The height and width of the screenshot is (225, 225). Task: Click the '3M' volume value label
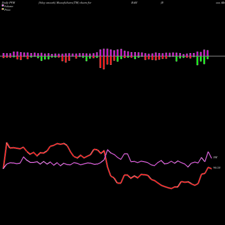click(x=215, y=157)
